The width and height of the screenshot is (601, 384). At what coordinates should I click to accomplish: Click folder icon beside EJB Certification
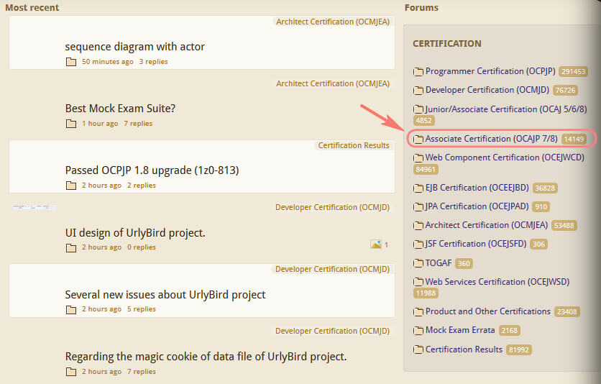point(418,188)
